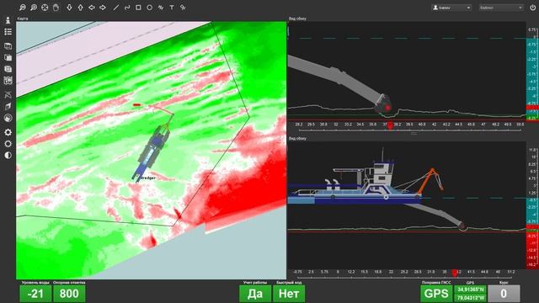539x303 pixels.
Task: Select the hand pan tool
Action: [56, 8]
